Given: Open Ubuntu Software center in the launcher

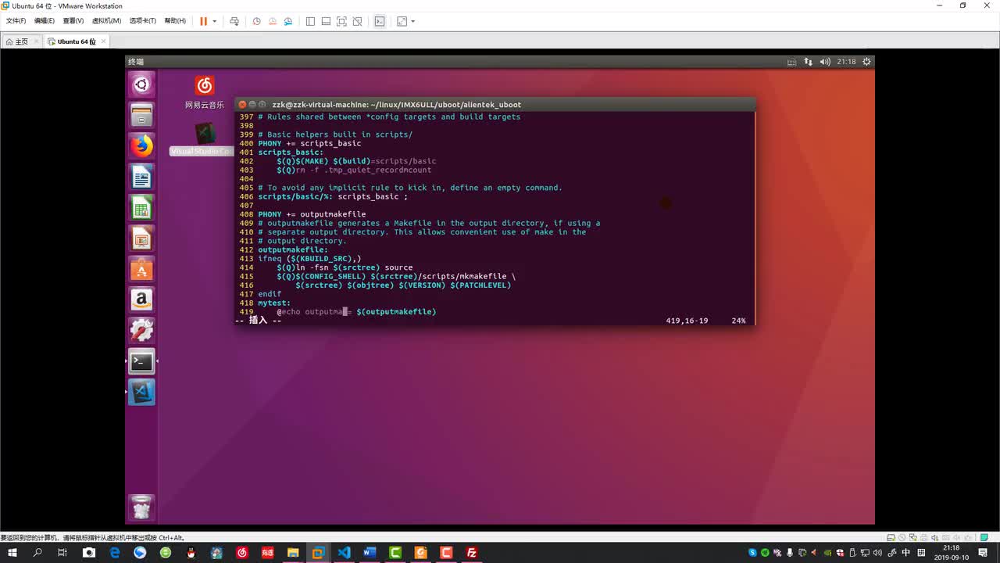Looking at the screenshot, I should pos(141,268).
